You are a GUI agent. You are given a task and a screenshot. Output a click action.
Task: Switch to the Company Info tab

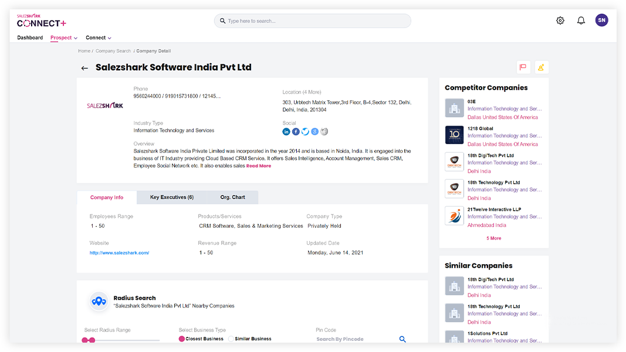pyautogui.click(x=107, y=197)
